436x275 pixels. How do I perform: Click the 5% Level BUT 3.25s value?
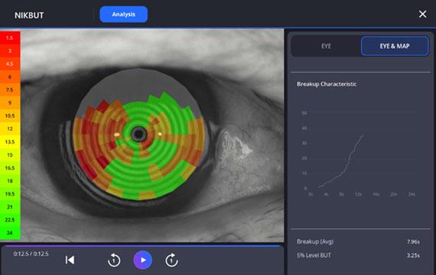click(413, 255)
